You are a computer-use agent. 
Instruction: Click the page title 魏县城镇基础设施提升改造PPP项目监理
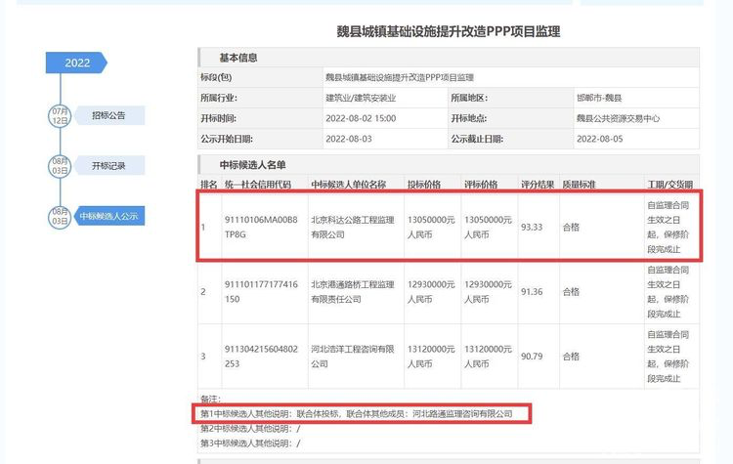tap(449, 32)
